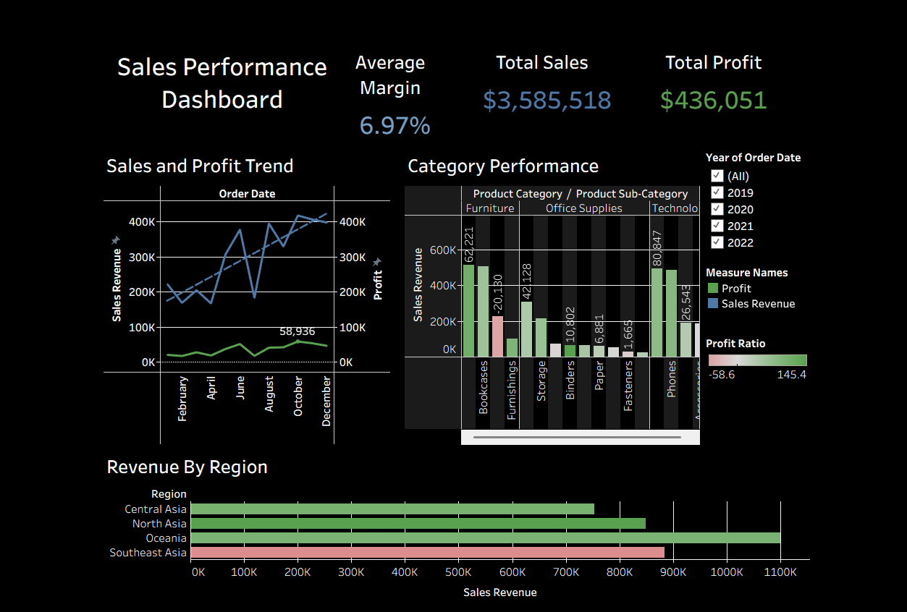
Task: Click the Sales Performance Dashboard title
Action: click(x=222, y=83)
